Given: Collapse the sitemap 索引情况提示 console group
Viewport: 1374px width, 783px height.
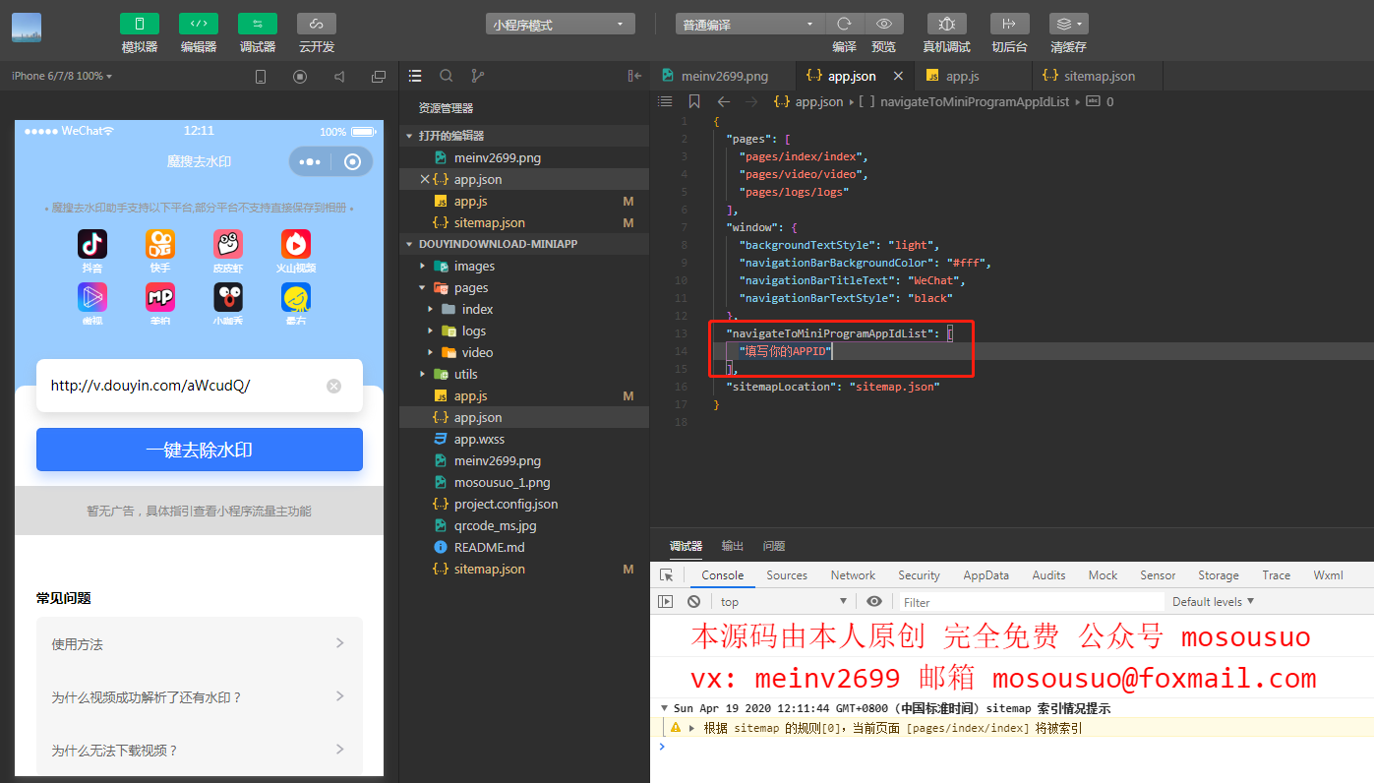Looking at the screenshot, I should click(664, 708).
